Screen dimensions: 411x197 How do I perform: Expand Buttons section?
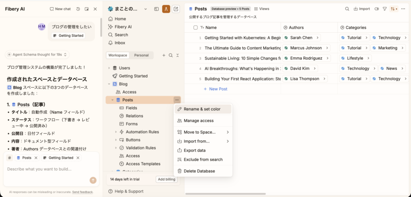coord(116,140)
